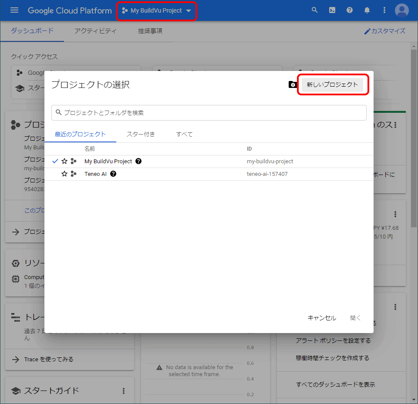Click the page vertical scrollbar
418x404 pixels.
pos(414,138)
